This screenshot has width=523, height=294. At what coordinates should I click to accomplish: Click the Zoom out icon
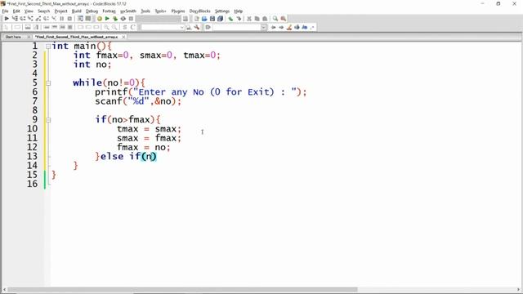114,27
